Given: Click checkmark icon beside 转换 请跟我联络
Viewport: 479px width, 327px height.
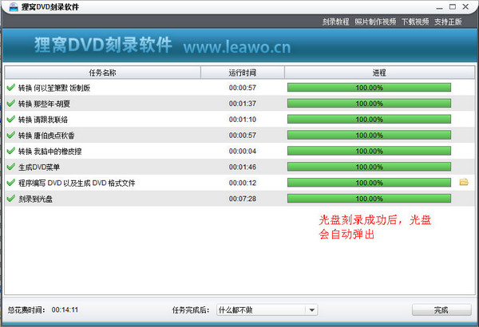Looking at the screenshot, I should tap(10, 119).
